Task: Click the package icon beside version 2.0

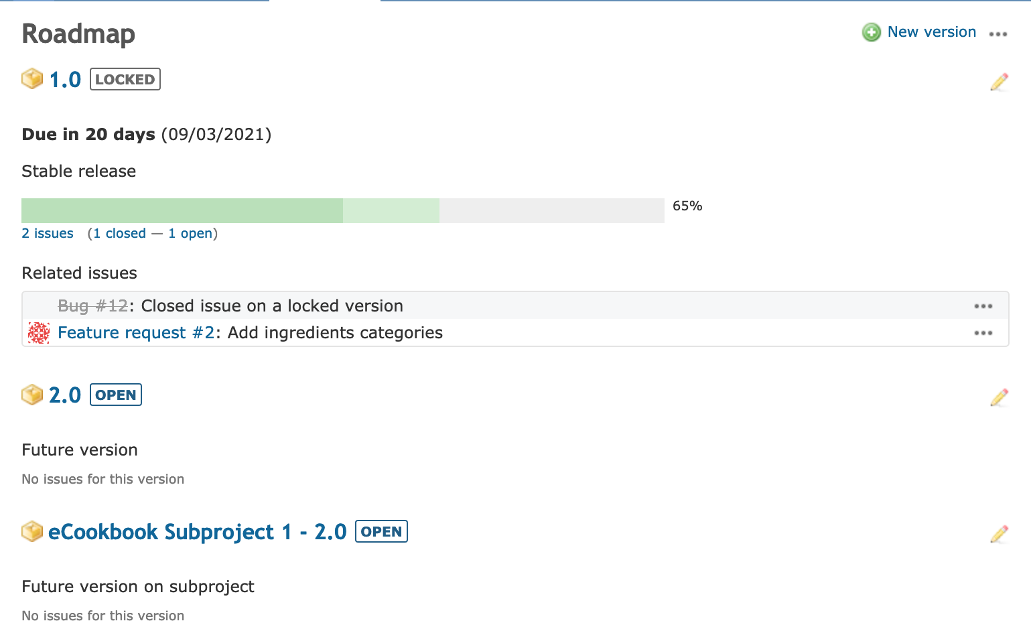Action: click(32, 395)
